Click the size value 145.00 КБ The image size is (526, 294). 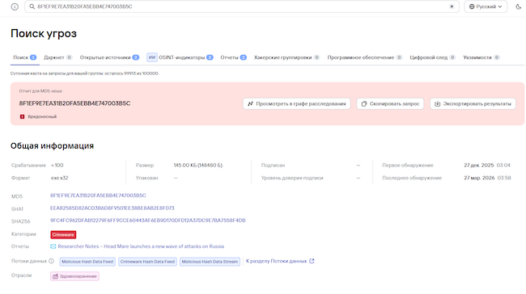(x=198, y=165)
